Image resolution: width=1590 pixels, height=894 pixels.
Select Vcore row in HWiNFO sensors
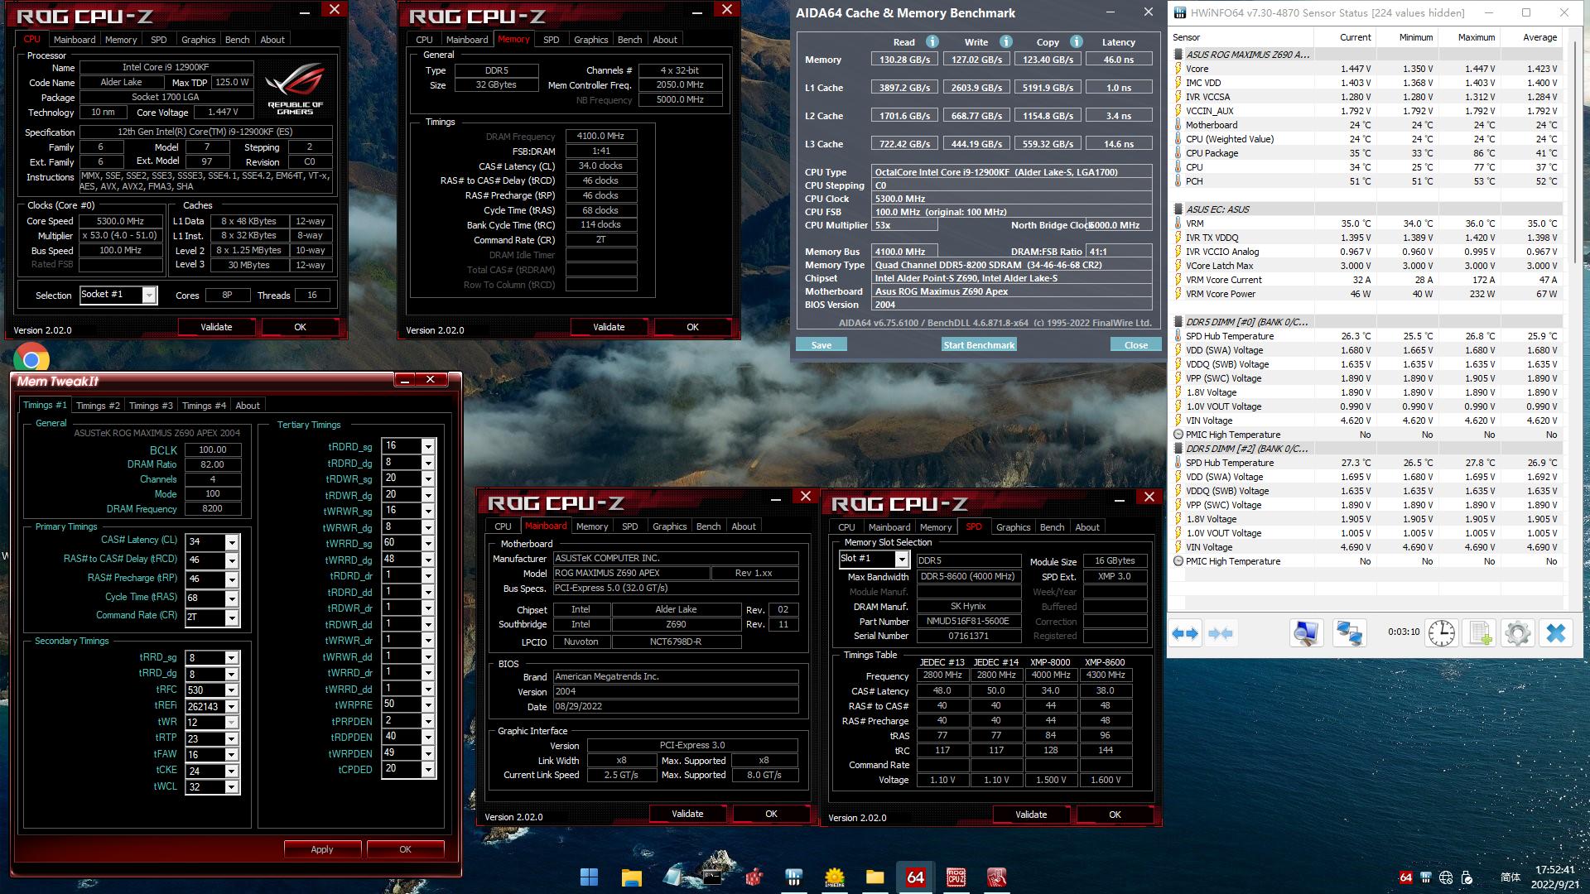pyautogui.click(x=1366, y=69)
